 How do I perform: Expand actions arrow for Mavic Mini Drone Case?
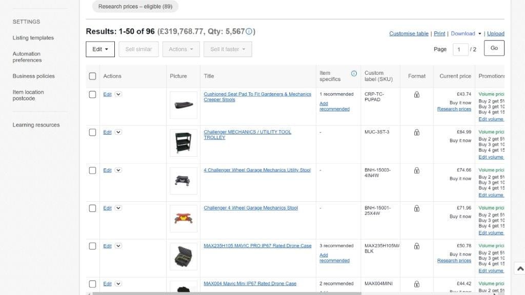(118, 284)
